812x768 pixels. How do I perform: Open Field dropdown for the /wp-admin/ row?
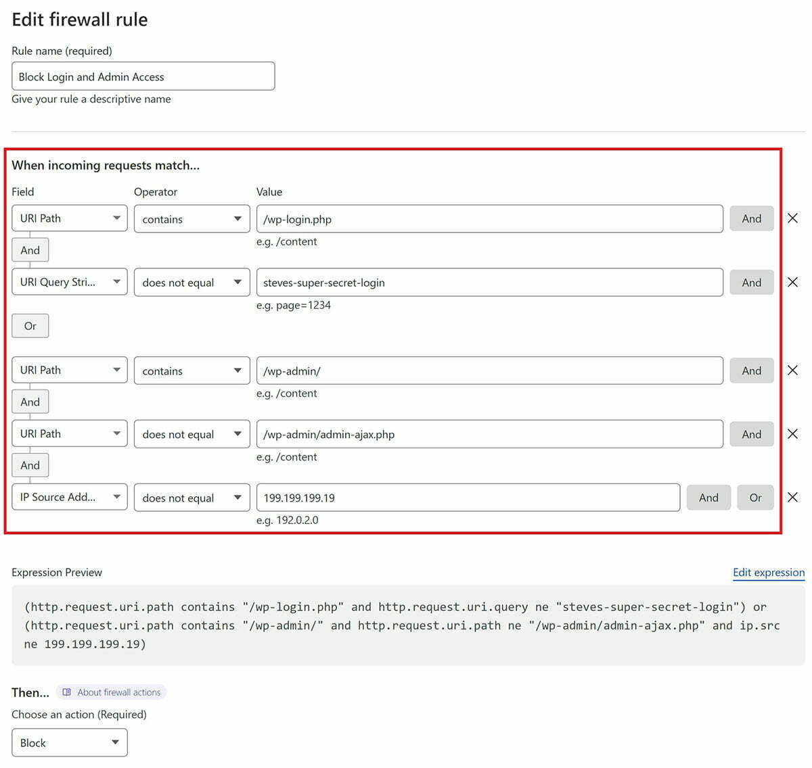coord(70,370)
